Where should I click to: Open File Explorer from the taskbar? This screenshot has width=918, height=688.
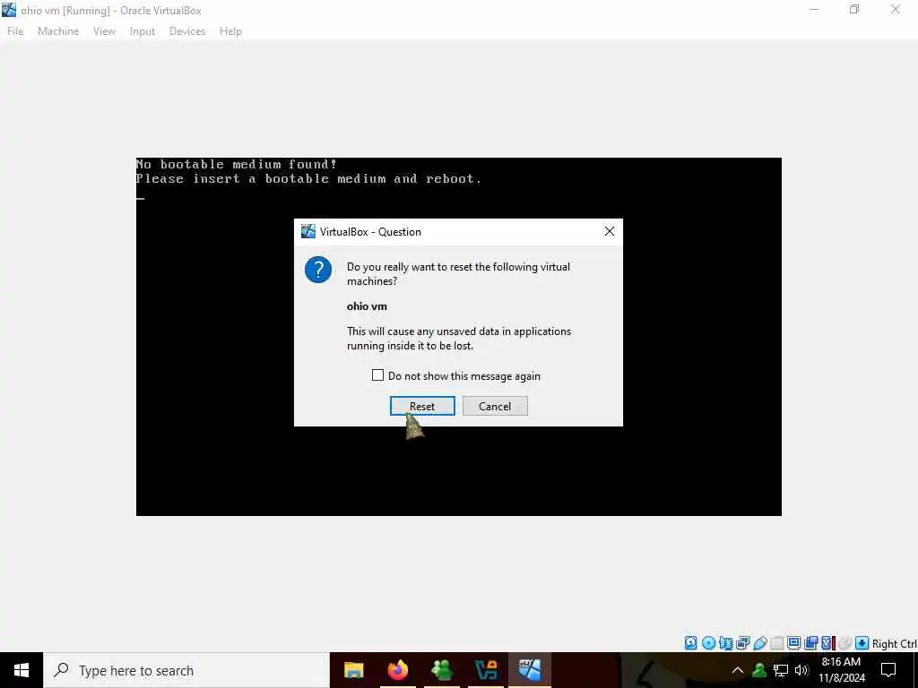(353, 670)
